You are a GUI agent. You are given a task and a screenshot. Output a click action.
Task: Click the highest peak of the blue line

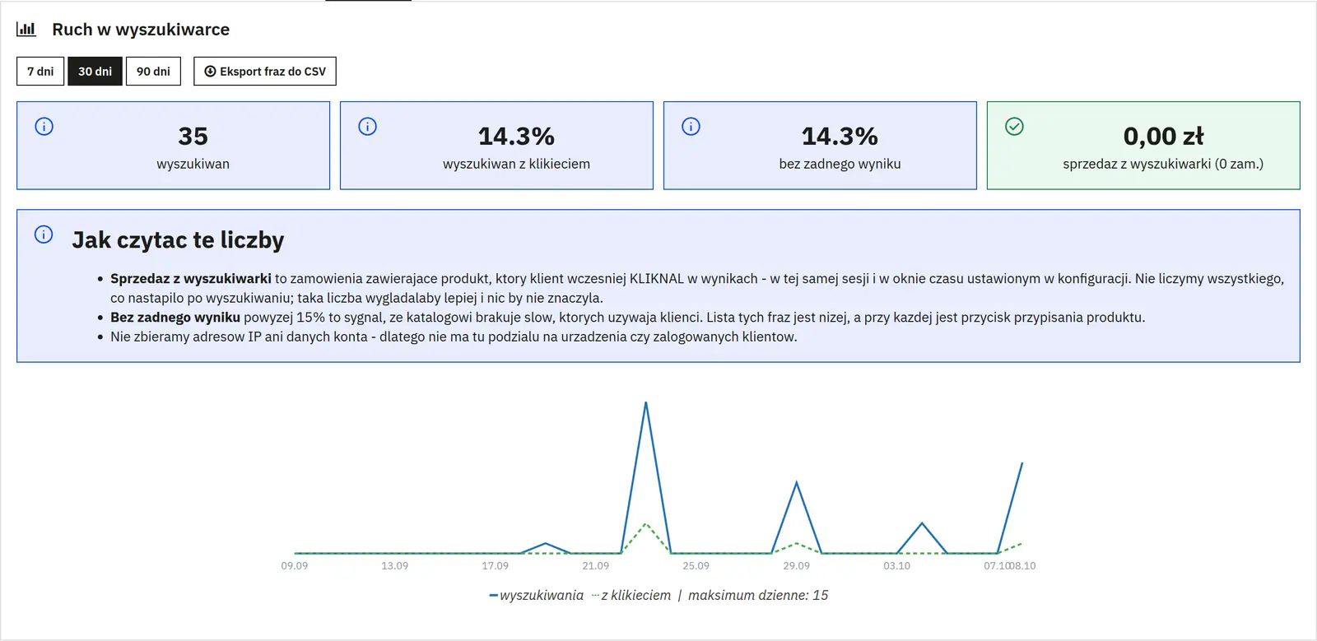tap(646, 402)
